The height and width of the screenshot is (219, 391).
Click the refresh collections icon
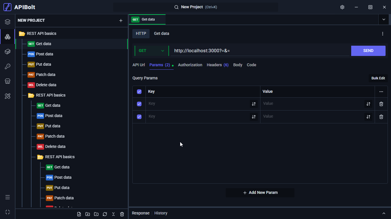point(105,214)
